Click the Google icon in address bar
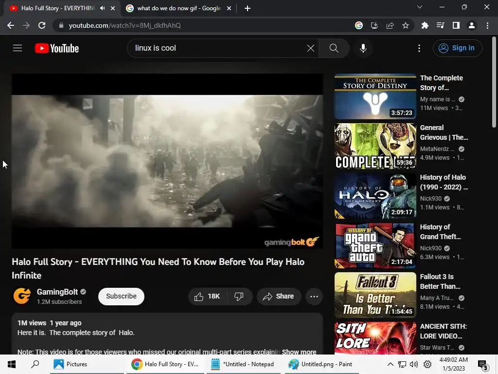Image resolution: width=498 pixels, height=374 pixels. [x=359, y=25]
